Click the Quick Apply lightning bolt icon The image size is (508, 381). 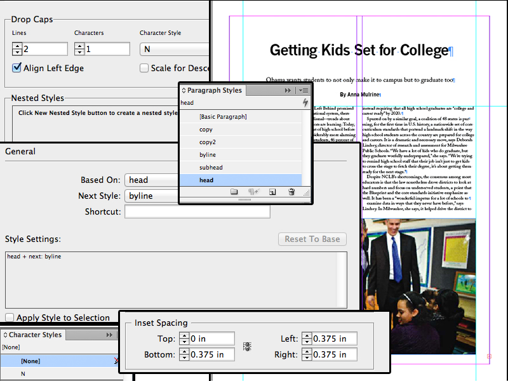(x=305, y=102)
